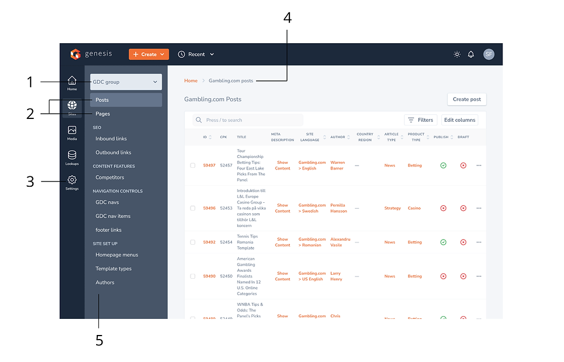564x362 pixels.
Task: Open author Warren Barner link
Action: point(337,165)
